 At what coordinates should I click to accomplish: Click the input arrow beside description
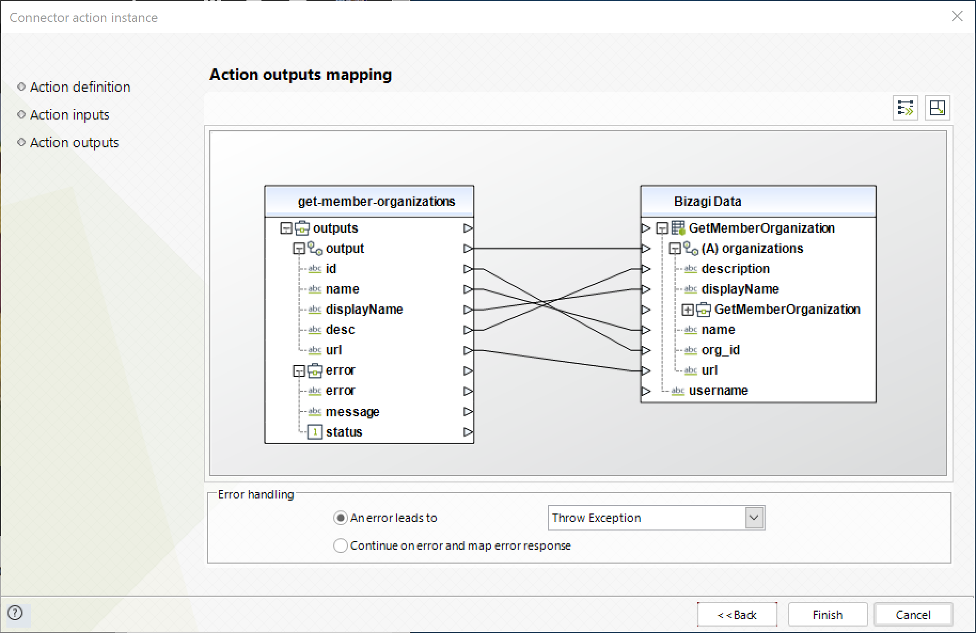[646, 268]
